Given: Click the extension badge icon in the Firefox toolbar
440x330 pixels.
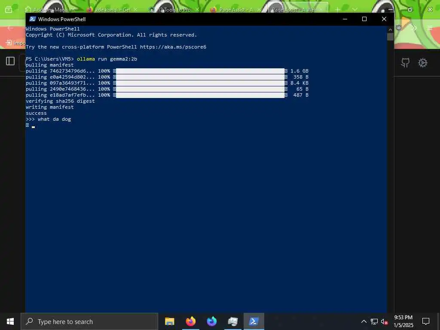Looking at the screenshot, I should [399, 27].
